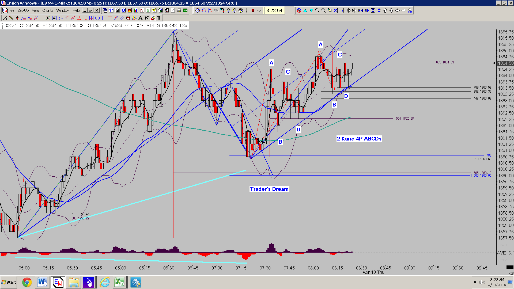Click the white up arrow
This screenshot has width=514, height=289.
pos(385,10)
